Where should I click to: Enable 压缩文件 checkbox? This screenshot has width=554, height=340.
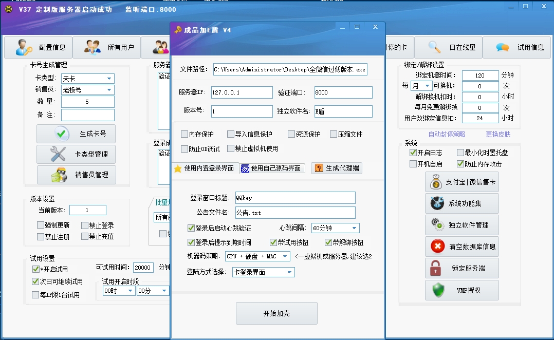click(x=333, y=134)
